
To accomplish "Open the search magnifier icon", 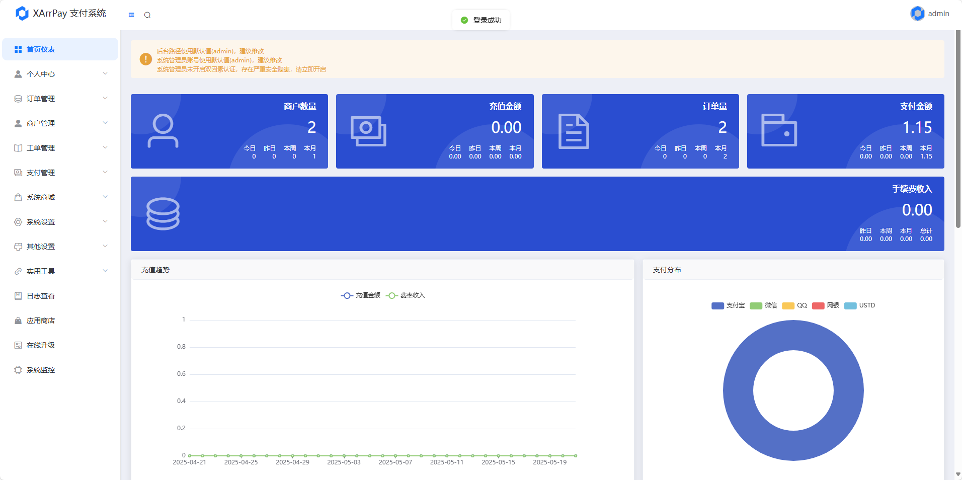I will coord(147,15).
